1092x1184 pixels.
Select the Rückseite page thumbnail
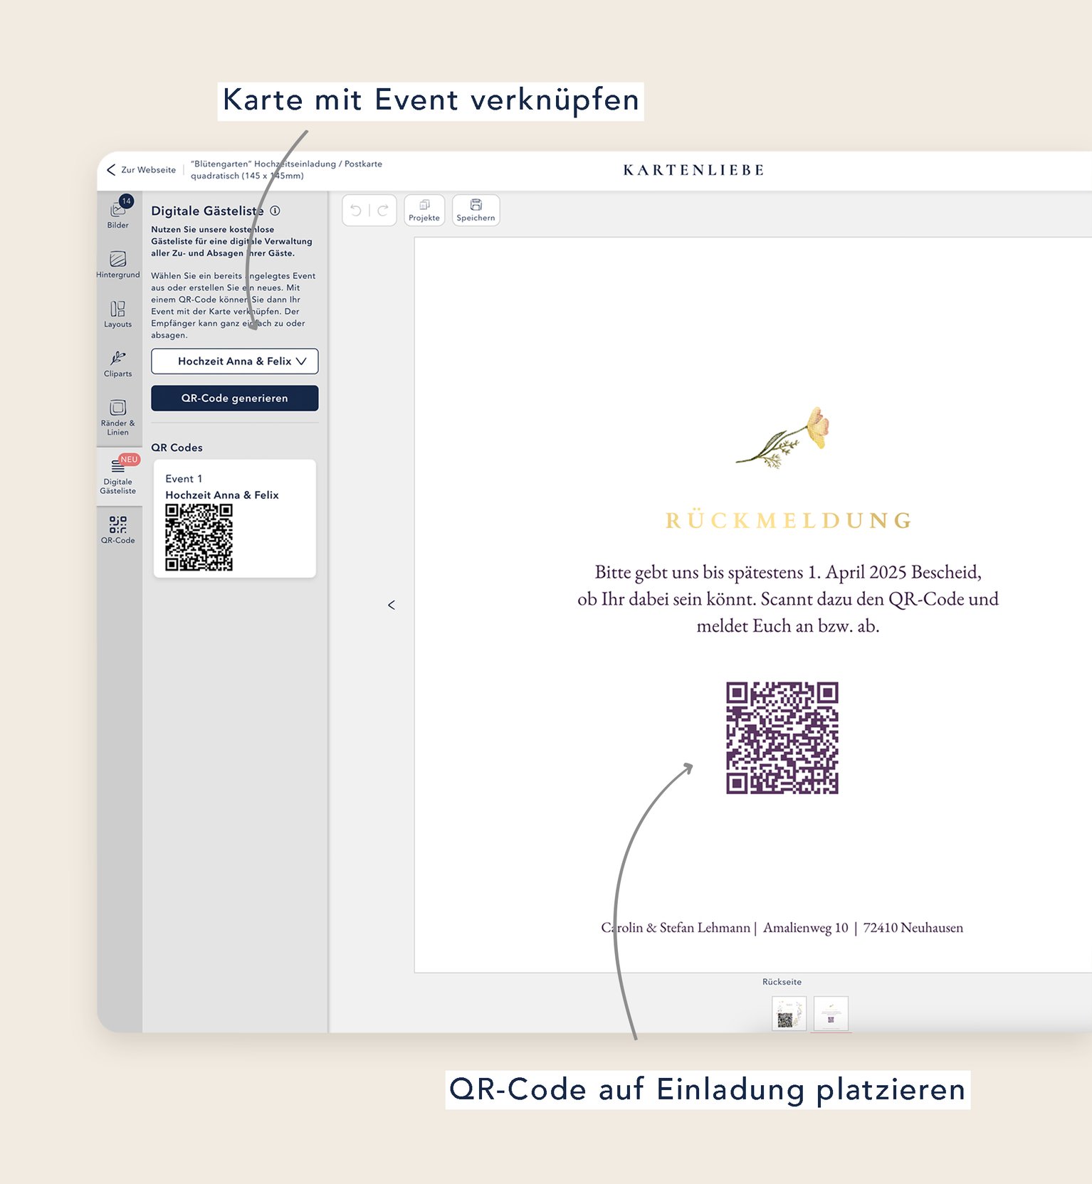pos(831,1013)
